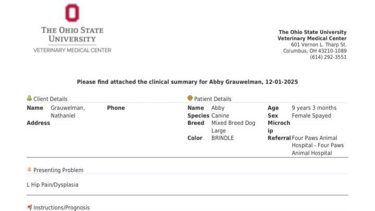Click the (614) 292-3551 phone number
This screenshot has height=211, width=375.
328,57
